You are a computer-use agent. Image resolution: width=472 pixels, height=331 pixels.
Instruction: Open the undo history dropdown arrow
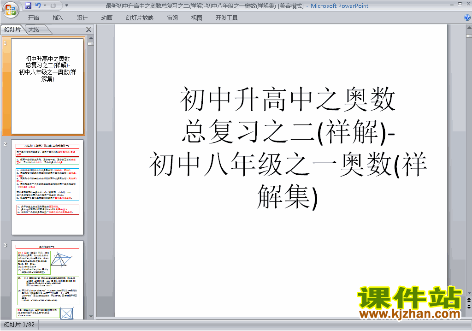(45, 6)
